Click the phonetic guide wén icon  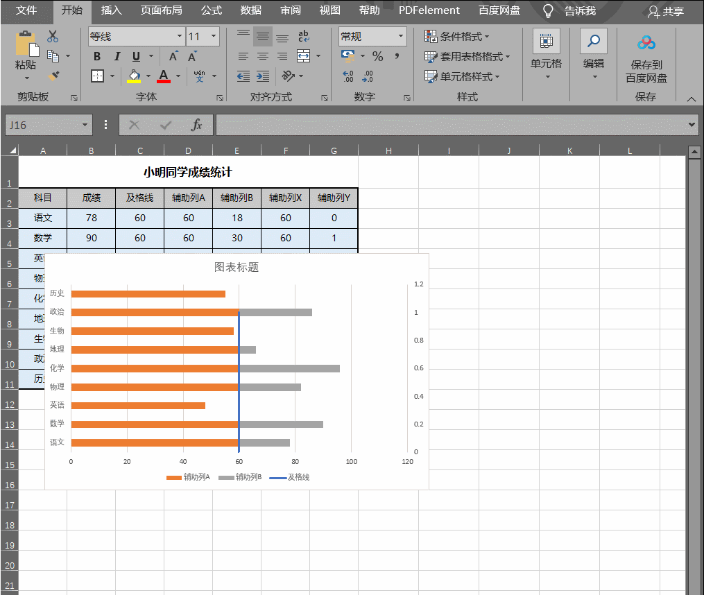(199, 76)
